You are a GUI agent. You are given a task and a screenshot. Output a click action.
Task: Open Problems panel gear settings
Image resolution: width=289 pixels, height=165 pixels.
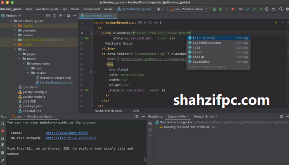coord(282,116)
